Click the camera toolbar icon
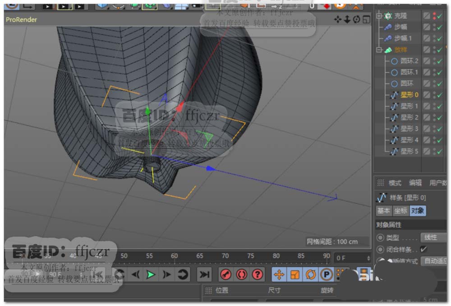Screen dimensions: 451x306 198,6
